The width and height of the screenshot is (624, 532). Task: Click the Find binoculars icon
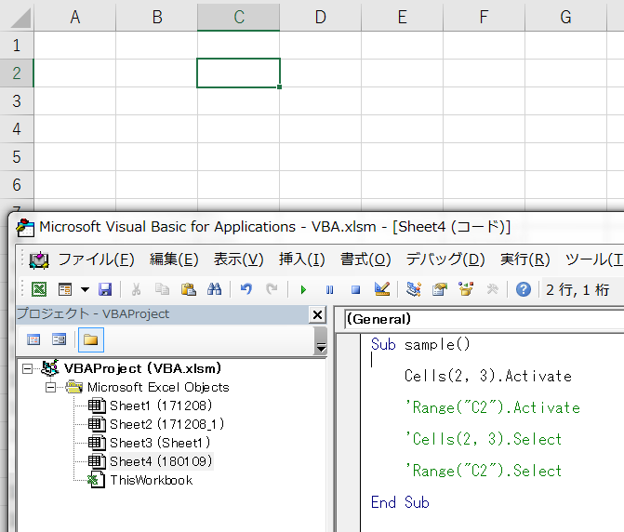[x=214, y=289]
